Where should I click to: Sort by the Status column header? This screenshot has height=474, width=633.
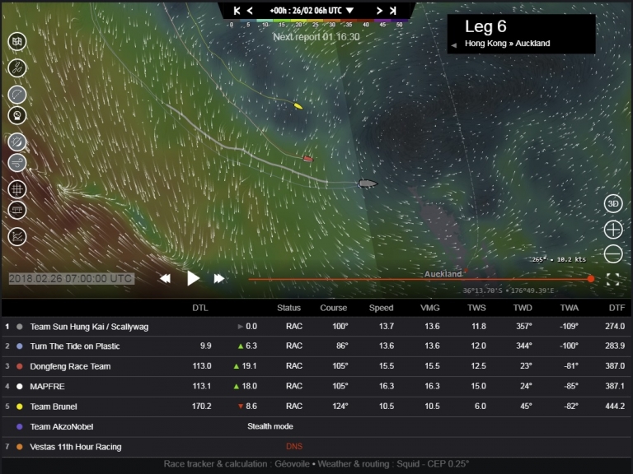tap(288, 308)
